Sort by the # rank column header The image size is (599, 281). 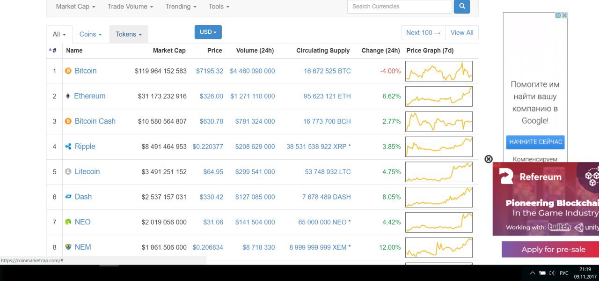(x=54, y=51)
